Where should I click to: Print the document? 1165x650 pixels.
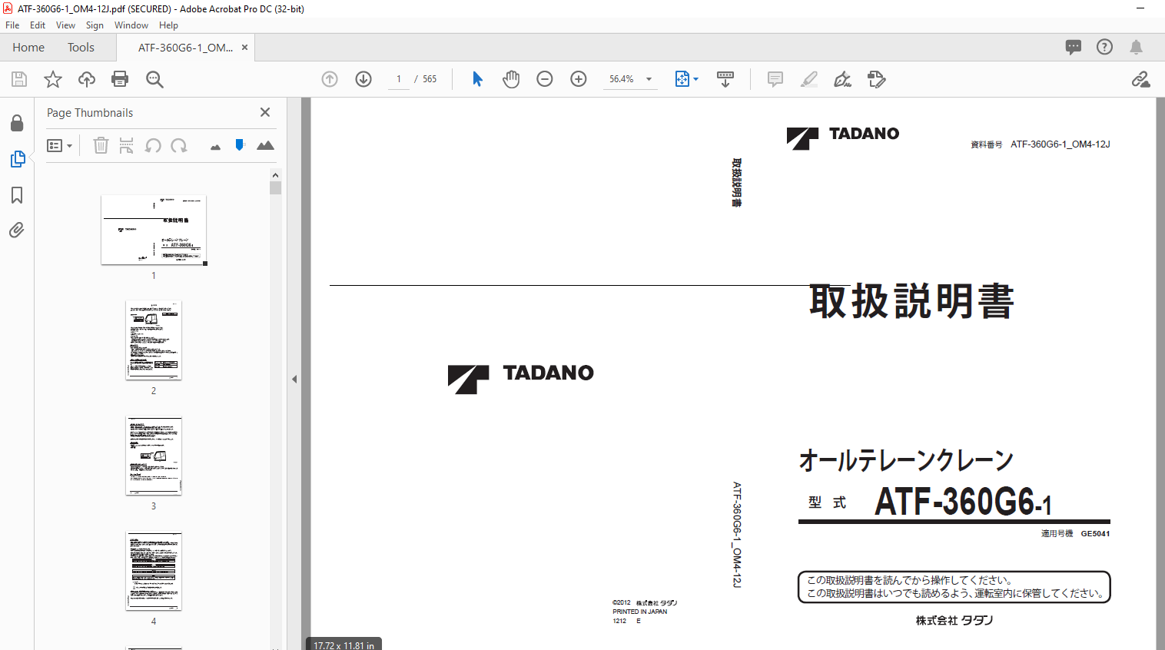120,79
